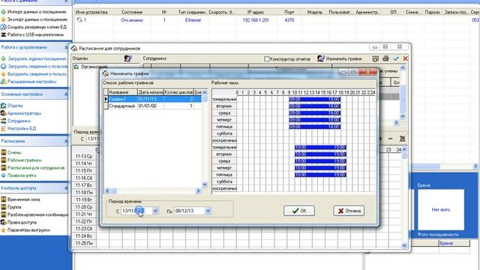Open Сотрудники in sidebar
The width and height of the screenshot is (480, 270).
tap(19, 121)
